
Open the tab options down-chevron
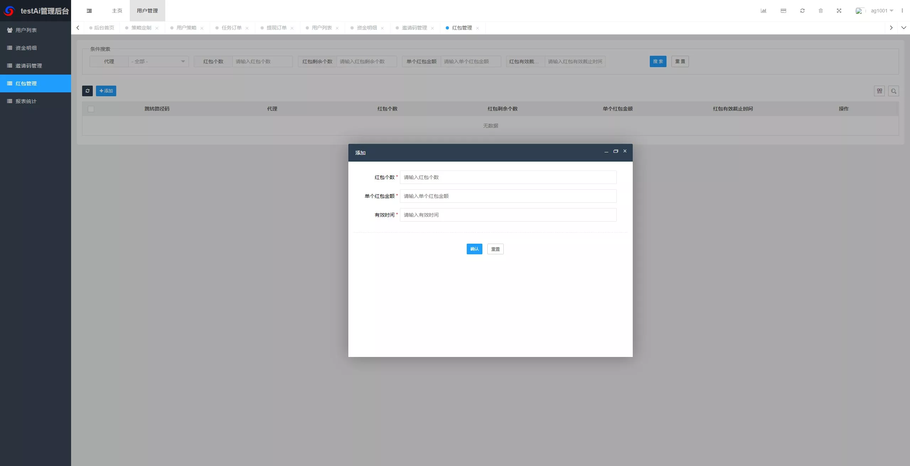click(904, 28)
